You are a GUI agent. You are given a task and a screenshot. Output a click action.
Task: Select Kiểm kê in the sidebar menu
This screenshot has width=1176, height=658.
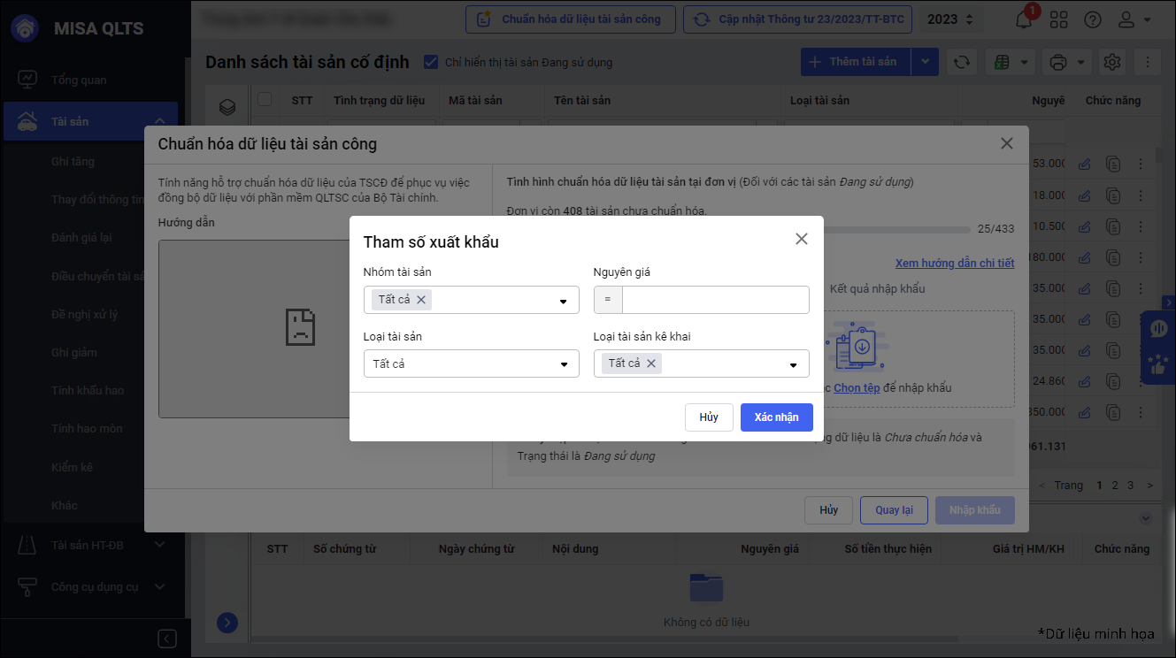click(x=72, y=467)
